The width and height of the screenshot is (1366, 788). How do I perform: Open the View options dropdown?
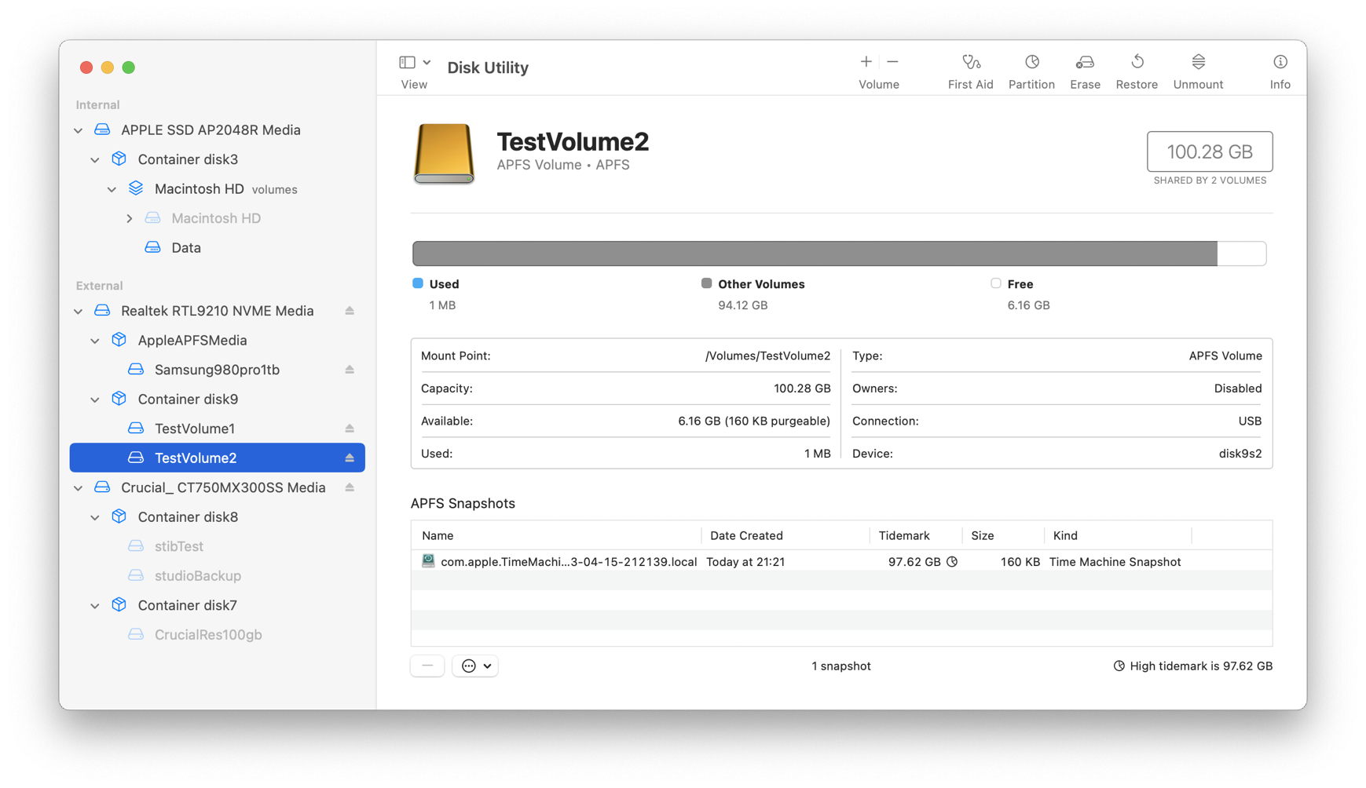427,61
